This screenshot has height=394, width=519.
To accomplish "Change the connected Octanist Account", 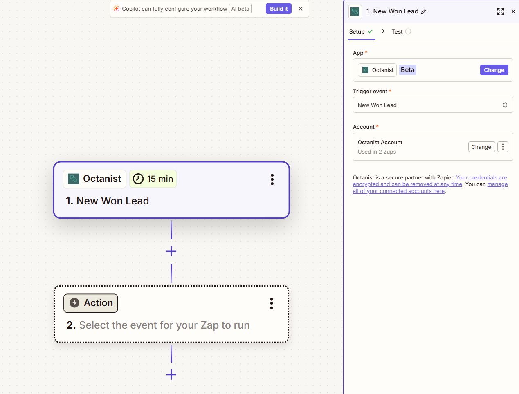I will tap(481, 146).
